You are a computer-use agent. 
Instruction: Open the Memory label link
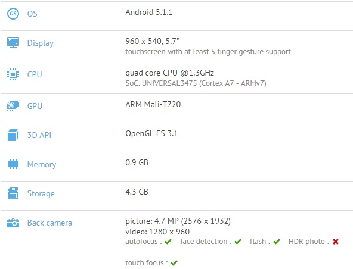click(42, 164)
